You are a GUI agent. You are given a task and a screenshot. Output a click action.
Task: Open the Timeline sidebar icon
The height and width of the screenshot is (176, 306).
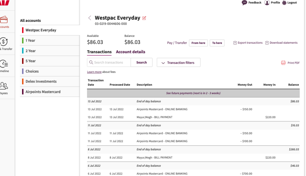click(x=4, y=64)
